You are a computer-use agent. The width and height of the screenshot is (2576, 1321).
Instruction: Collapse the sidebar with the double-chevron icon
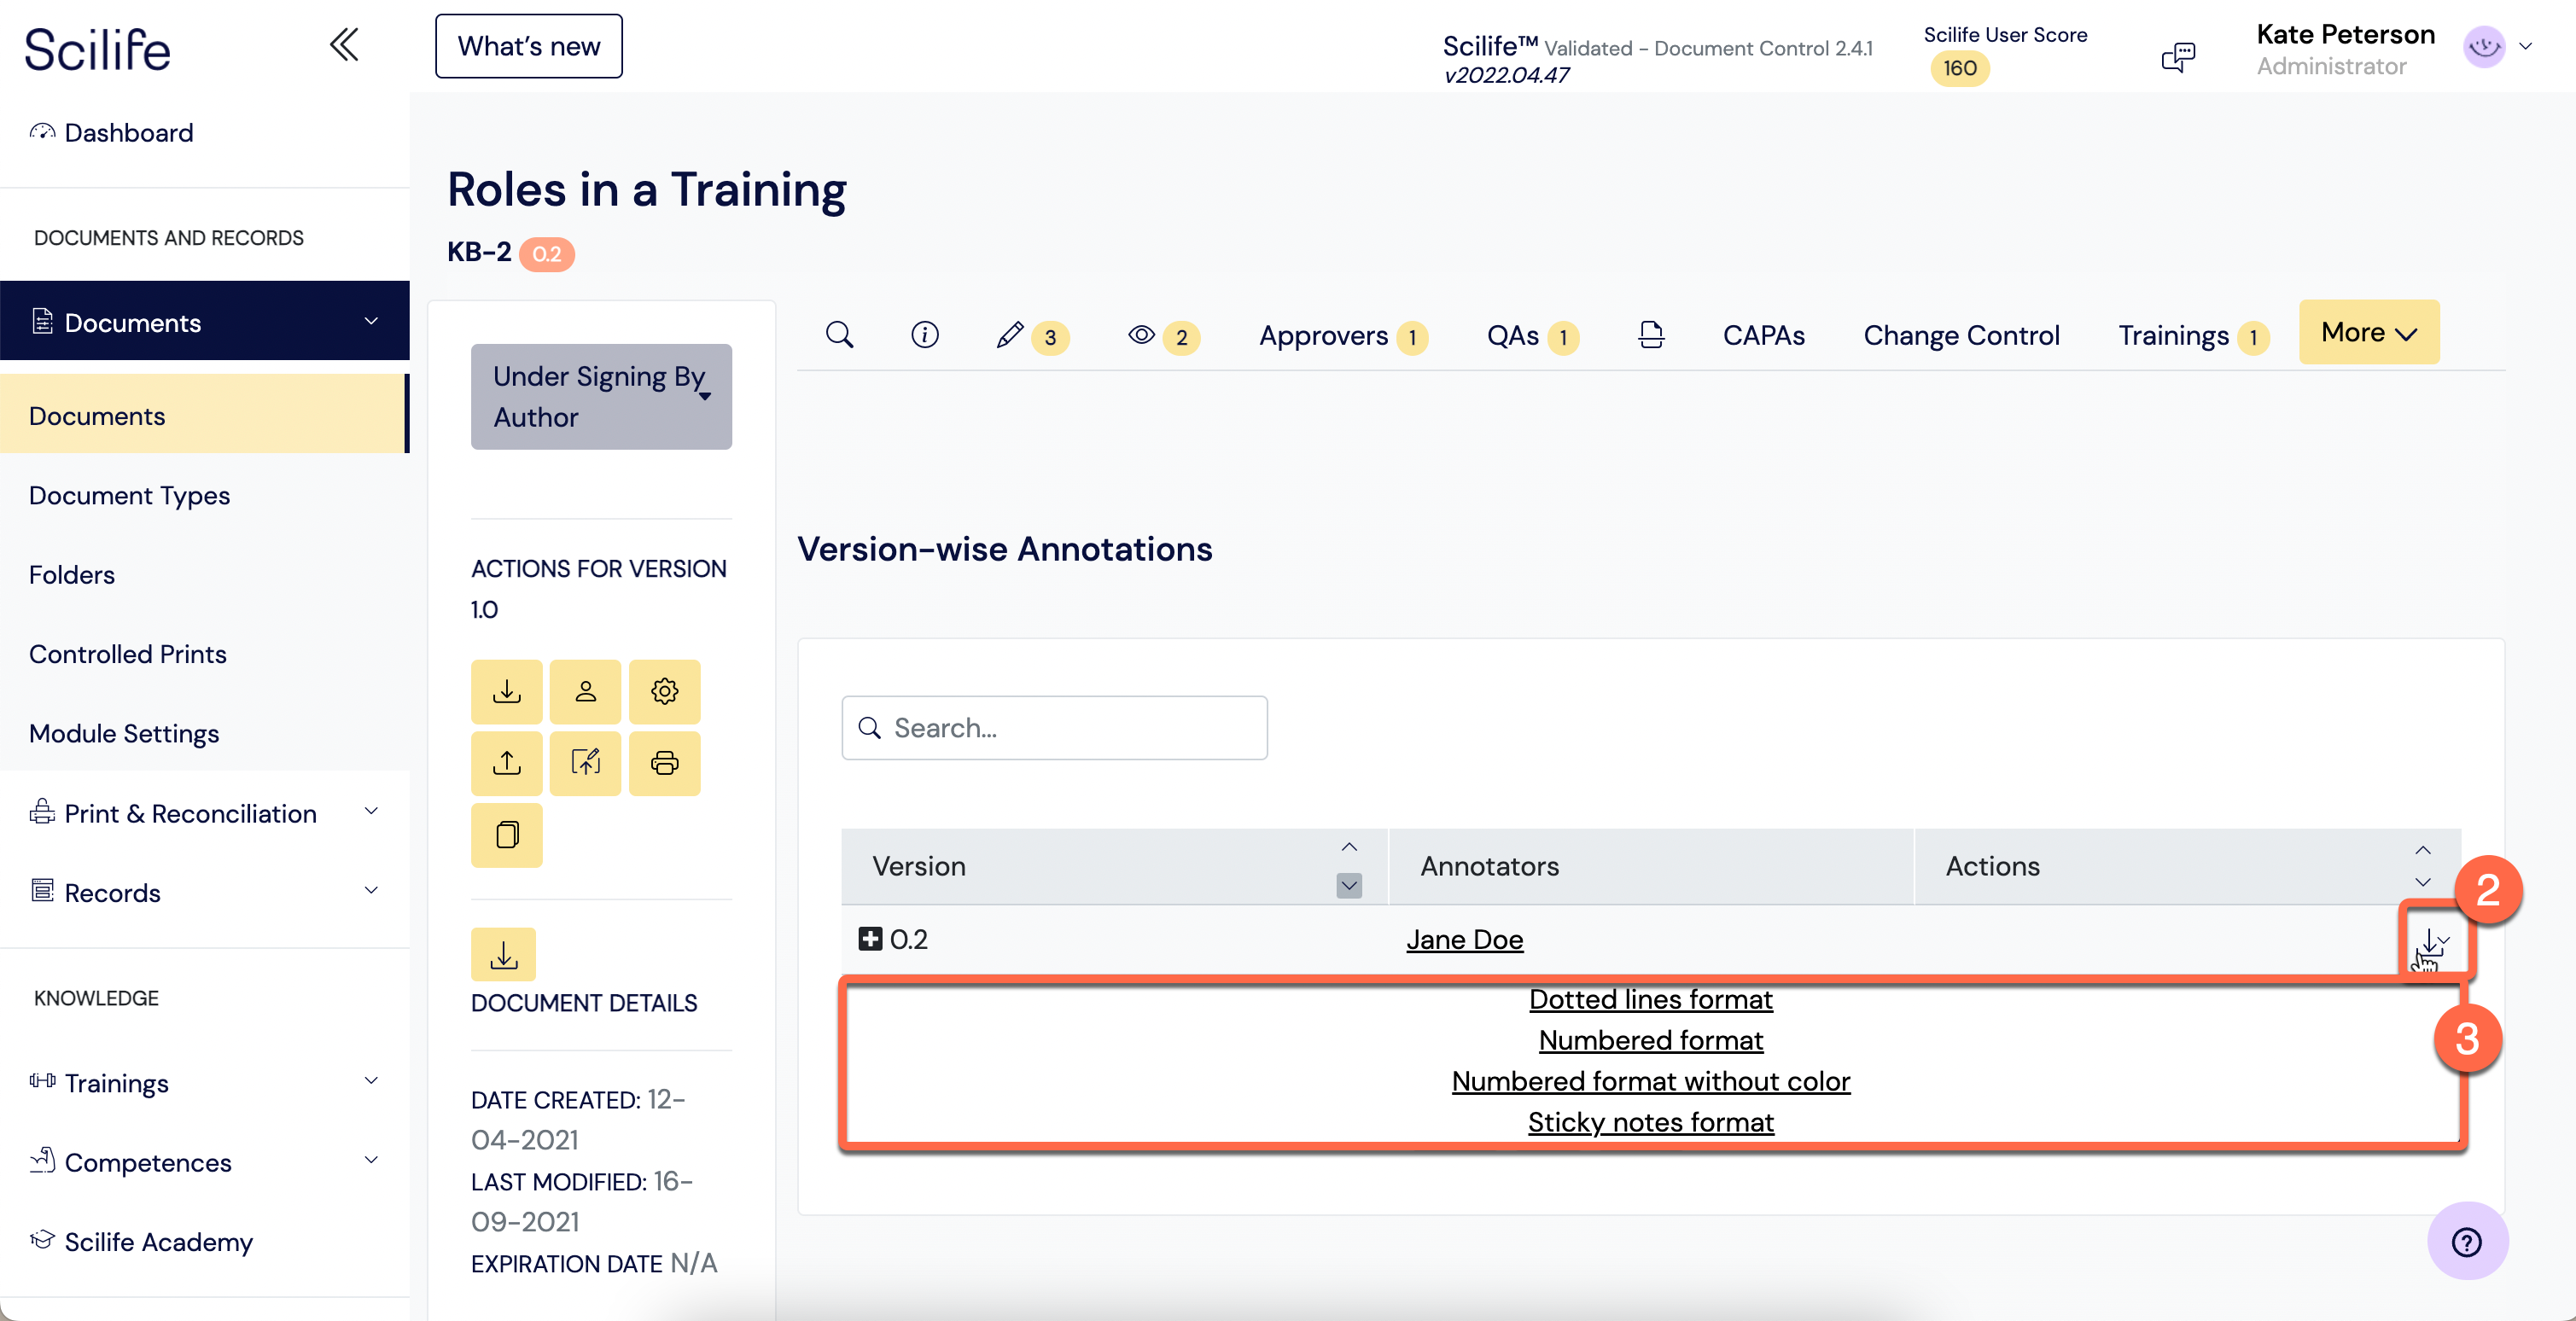click(x=344, y=46)
